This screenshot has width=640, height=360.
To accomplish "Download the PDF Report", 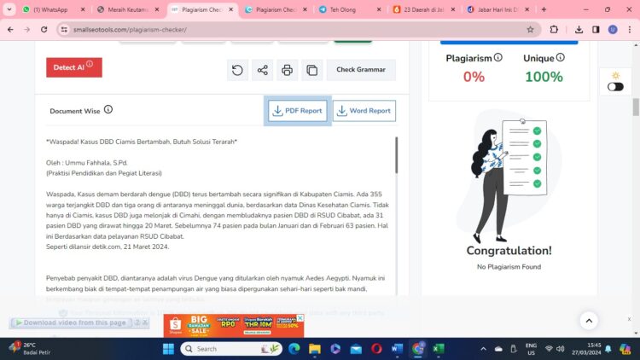I will pos(298,111).
